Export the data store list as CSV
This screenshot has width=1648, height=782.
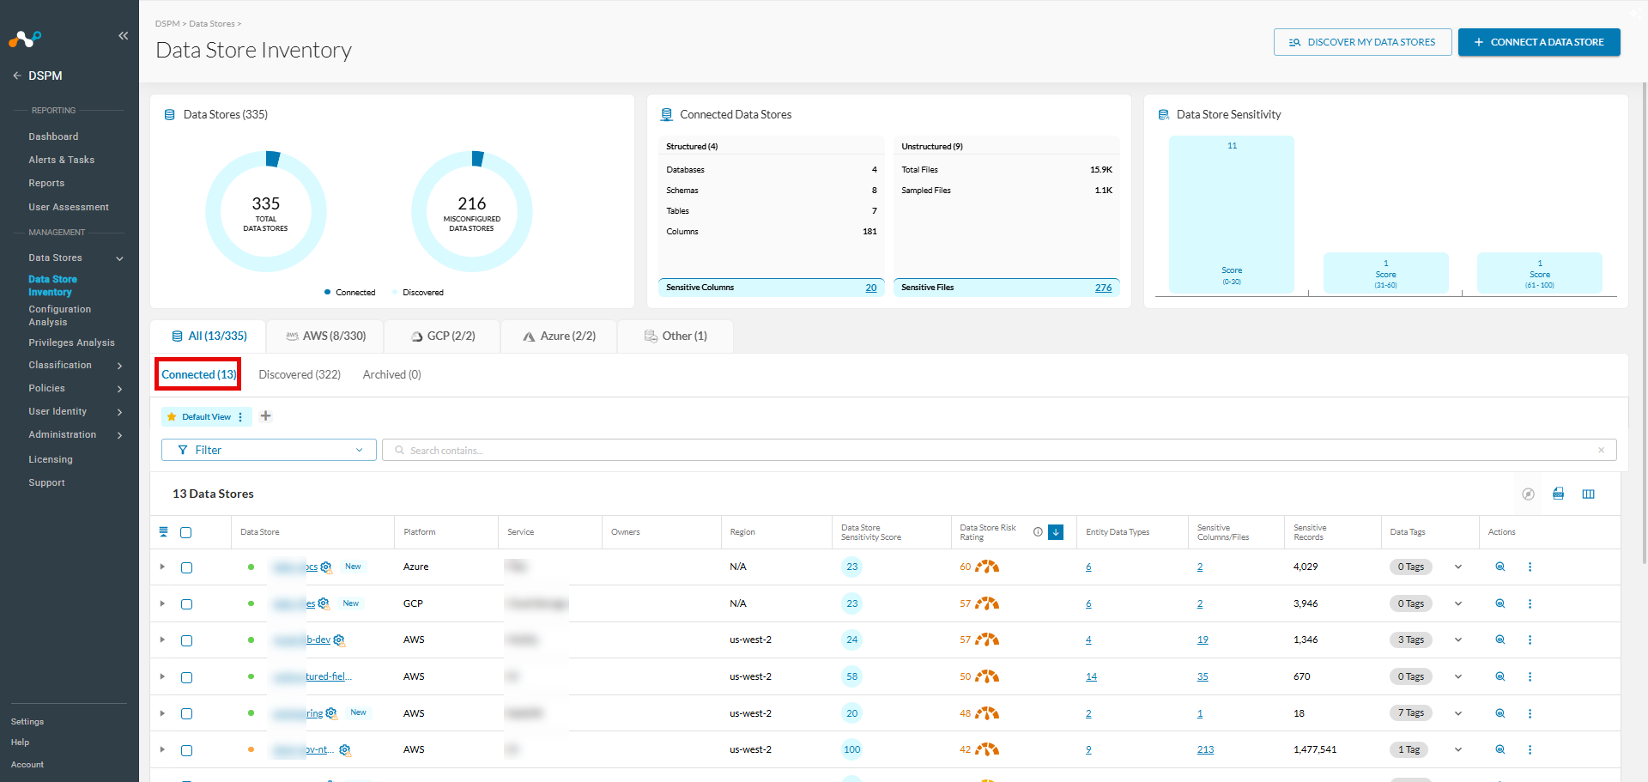[1558, 494]
